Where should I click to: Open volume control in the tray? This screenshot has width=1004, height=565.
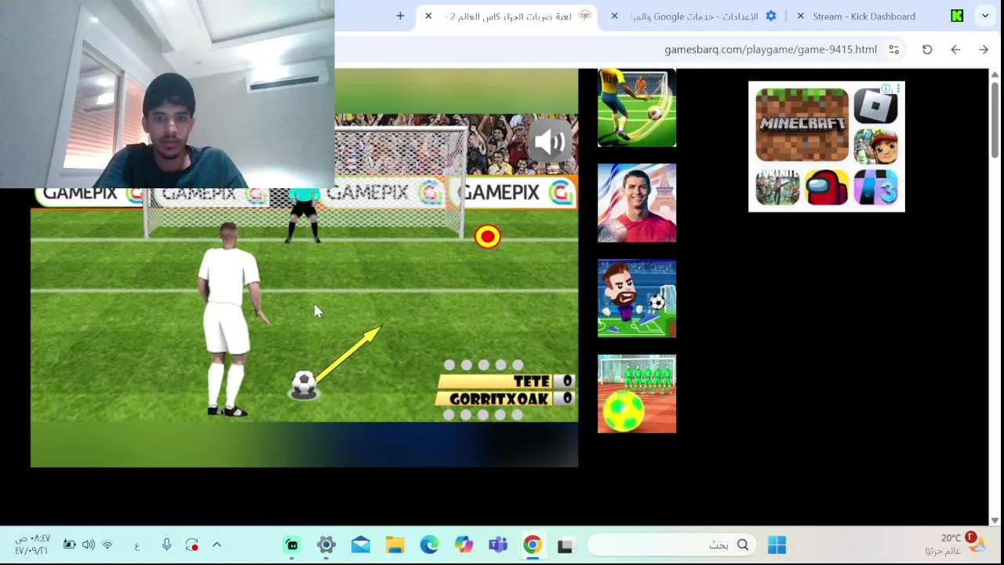point(88,545)
